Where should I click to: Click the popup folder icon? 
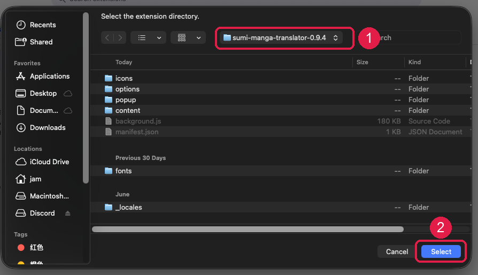[x=109, y=100]
